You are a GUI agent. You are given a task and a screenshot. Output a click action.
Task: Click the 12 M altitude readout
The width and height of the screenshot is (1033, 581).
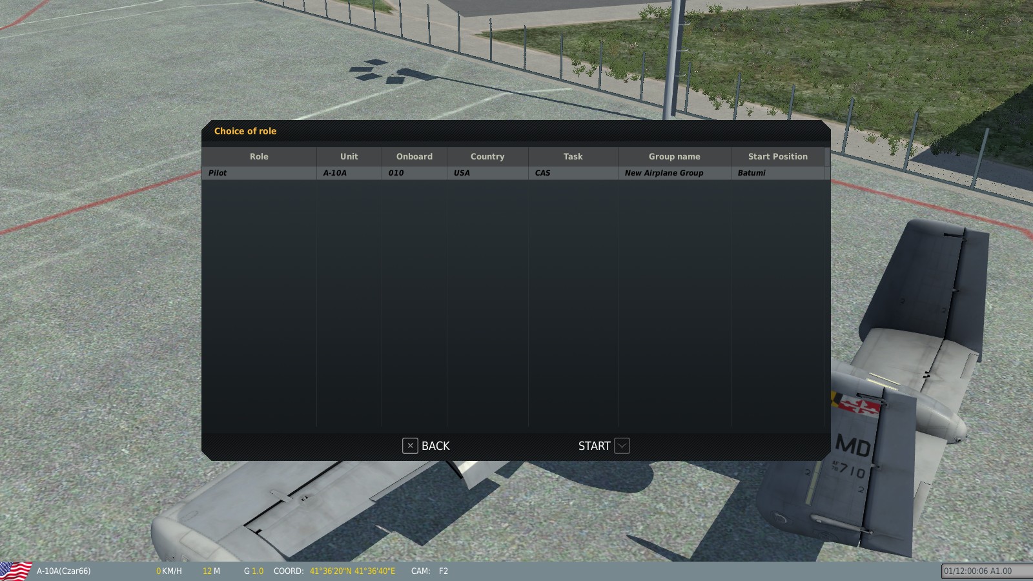pyautogui.click(x=211, y=571)
